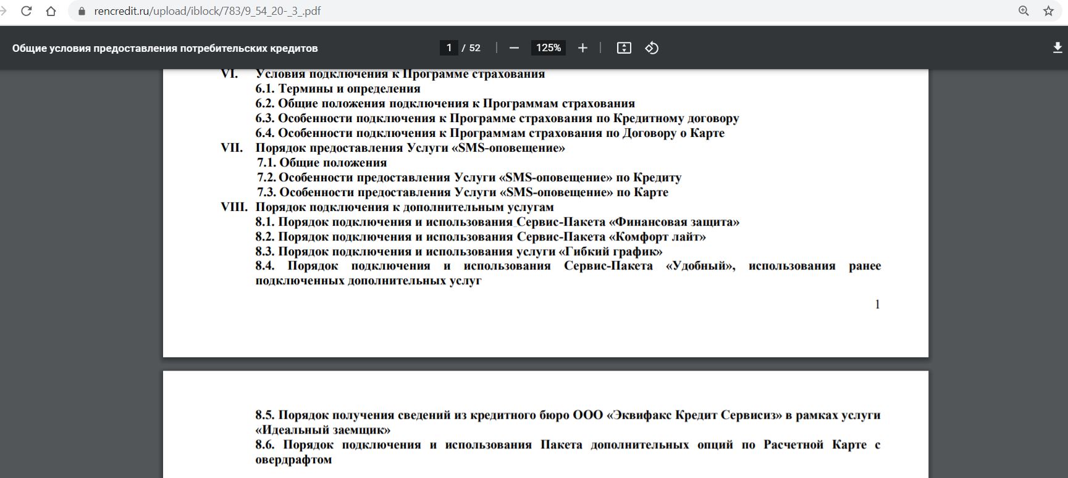Go to the browser home page icon
Image resolution: width=1068 pixels, height=478 pixels.
click(51, 11)
